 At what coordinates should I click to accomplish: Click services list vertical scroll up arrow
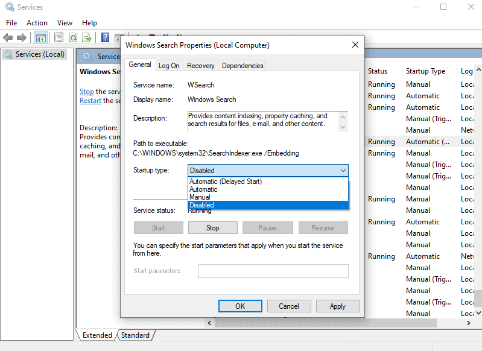pyautogui.click(x=478, y=70)
